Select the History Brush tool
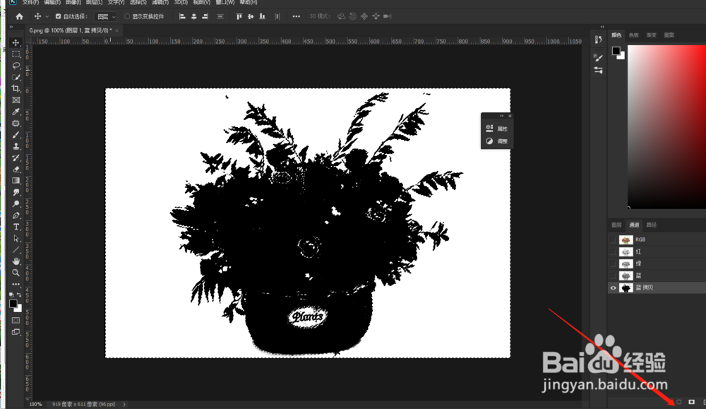Viewport: 706px width, 409px height. 16,158
